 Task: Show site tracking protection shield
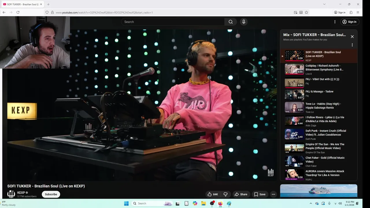click(47, 12)
